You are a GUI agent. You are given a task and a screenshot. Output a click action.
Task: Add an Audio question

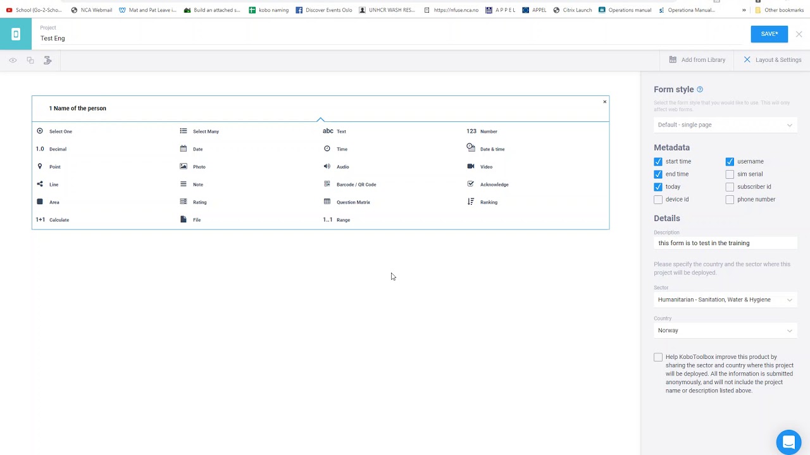(x=336, y=167)
